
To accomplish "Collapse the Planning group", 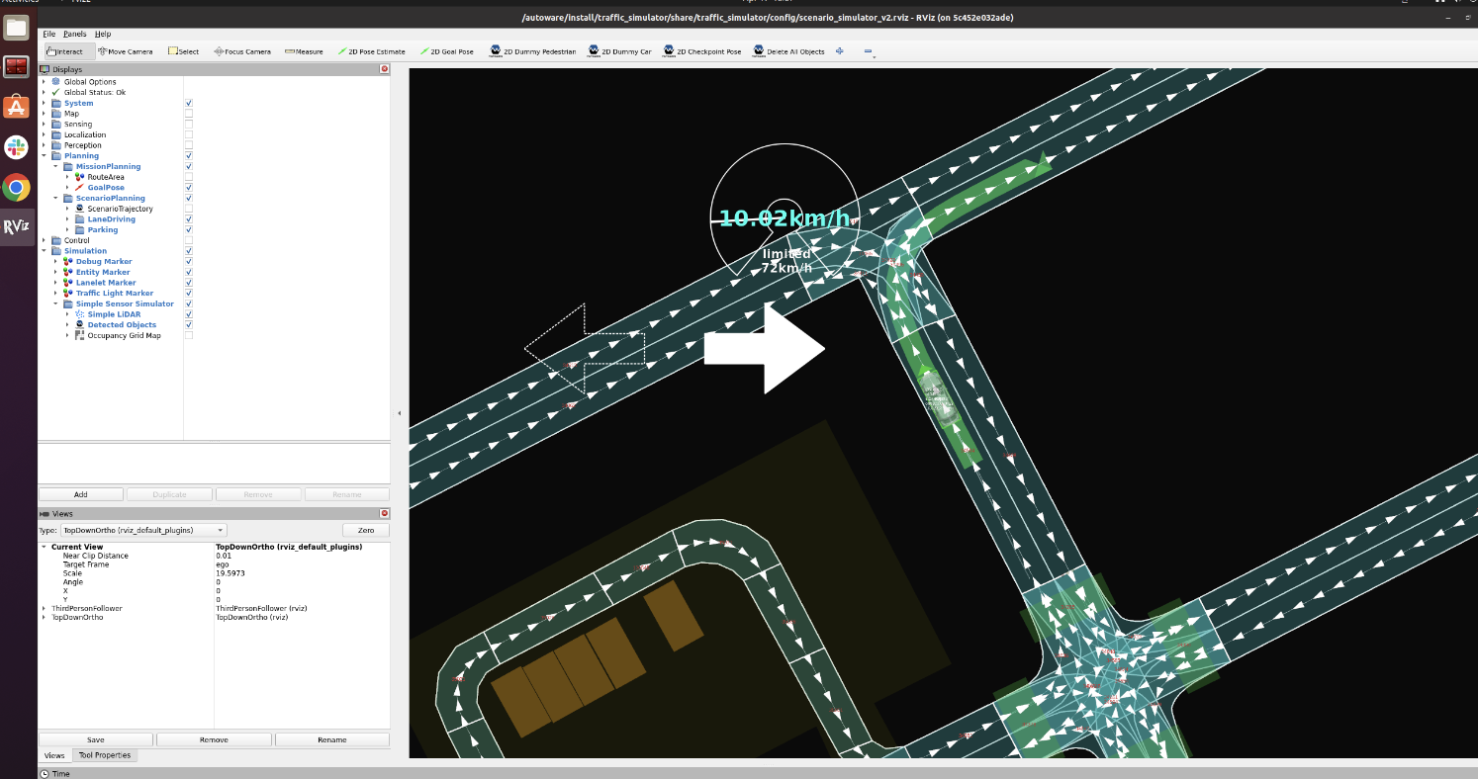I will pos(44,156).
